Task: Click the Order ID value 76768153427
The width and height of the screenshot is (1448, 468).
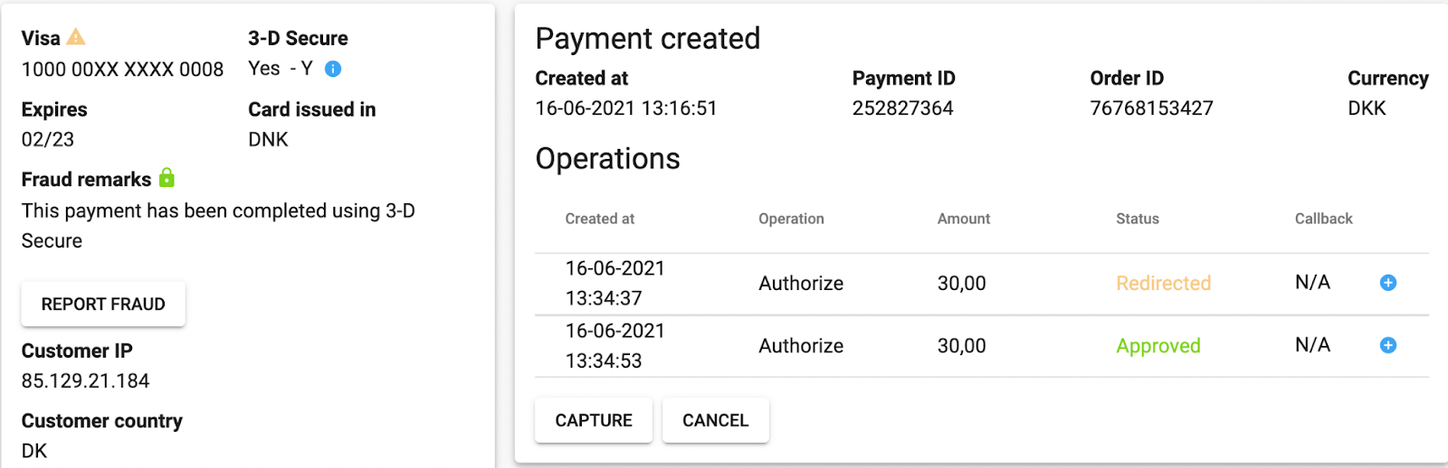Action: pos(1151,108)
